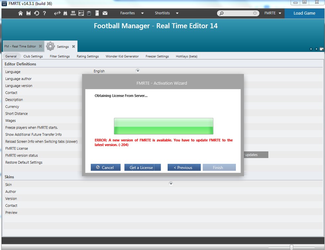Click the 'Currency' row label
325x250 pixels.
point(12,107)
